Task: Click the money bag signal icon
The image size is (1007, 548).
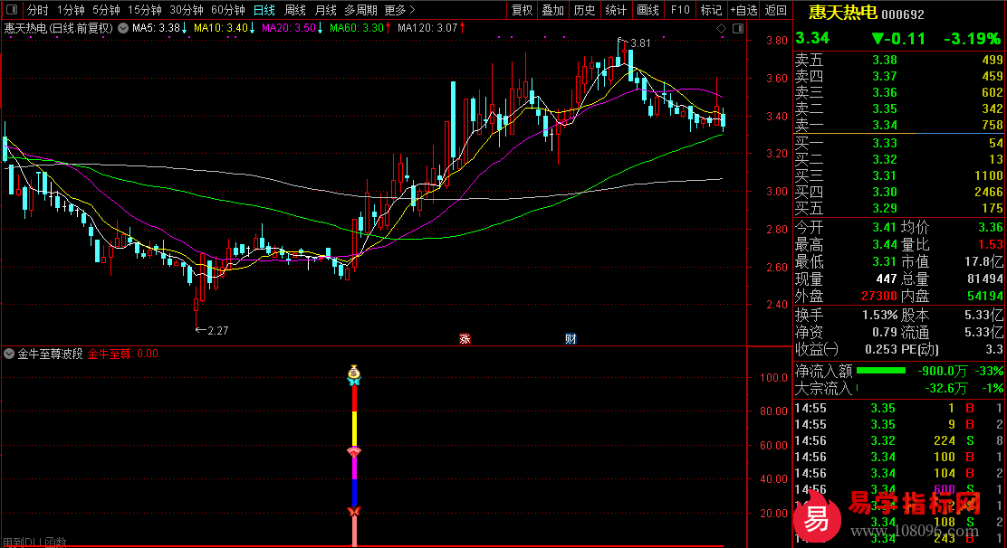Action: tap(354, 371)
